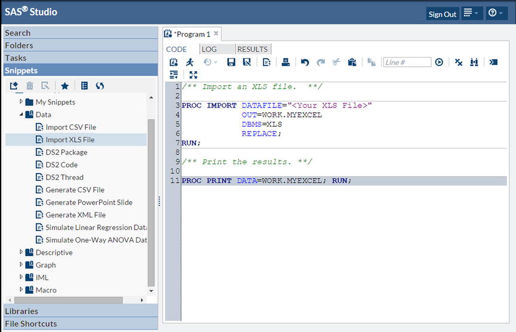Open the Help question mark menu
This screenshot has width=516, height=332.
tap(497, 13)
